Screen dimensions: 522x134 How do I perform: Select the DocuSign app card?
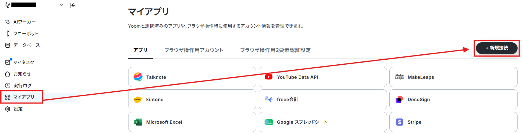pyautogui.click(x=453, y=99)
